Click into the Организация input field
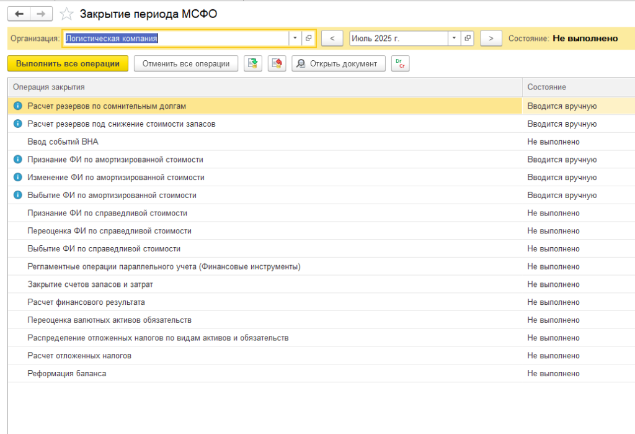Viewport: 635px width, 434px height. [x=175, y=38]
